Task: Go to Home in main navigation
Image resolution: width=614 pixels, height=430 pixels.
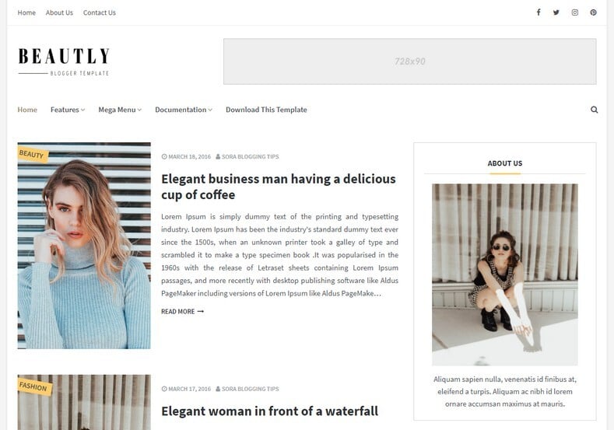Action: click(27, 110)
